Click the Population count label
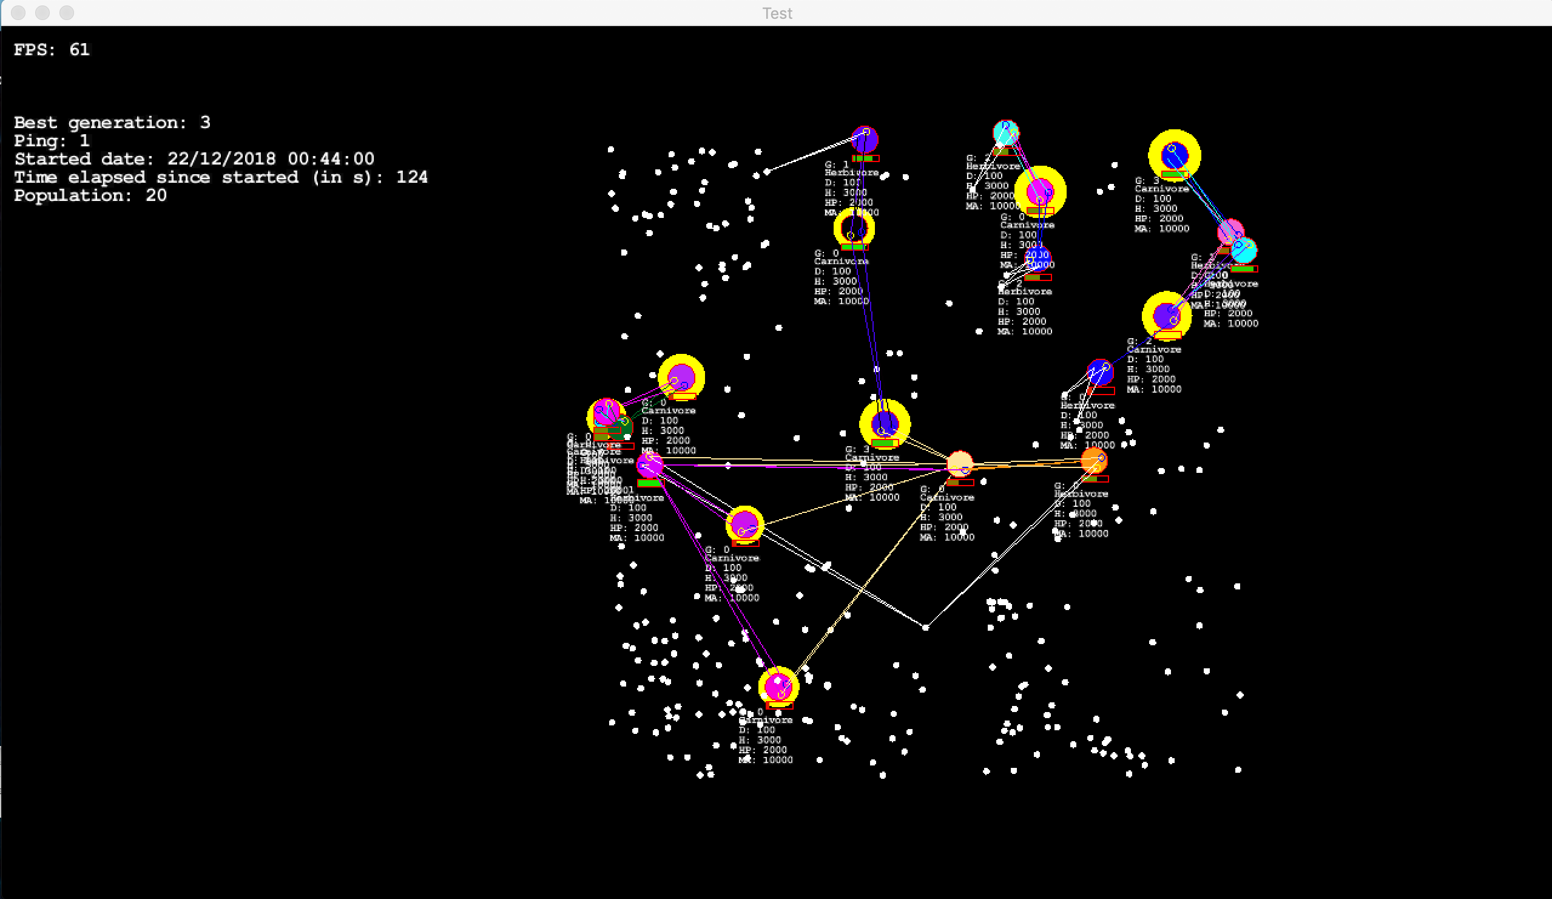Image resolution: width=1552 pixels, height=899 pixels. (x=90, y=195)
